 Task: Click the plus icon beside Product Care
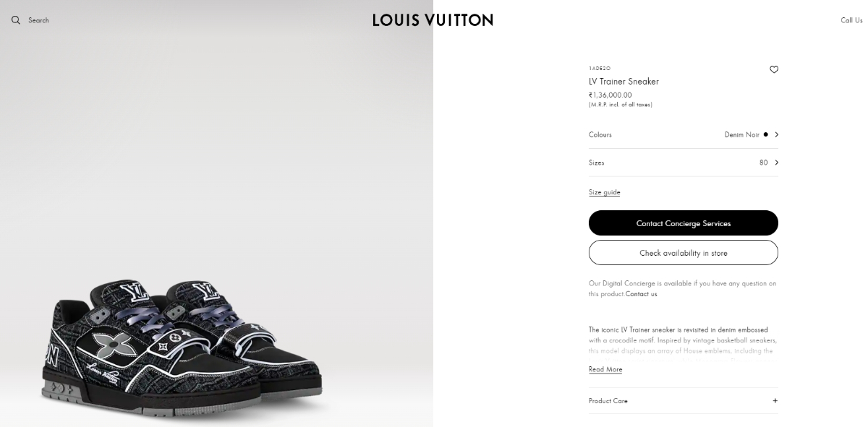coord(775,400)
